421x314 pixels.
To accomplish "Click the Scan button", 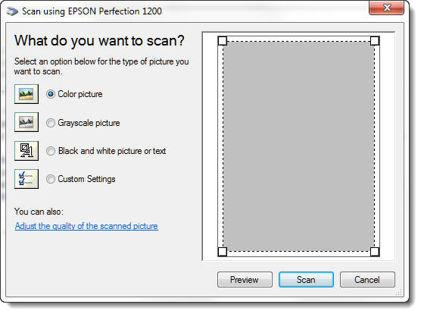I will click(x=306, y=280).
